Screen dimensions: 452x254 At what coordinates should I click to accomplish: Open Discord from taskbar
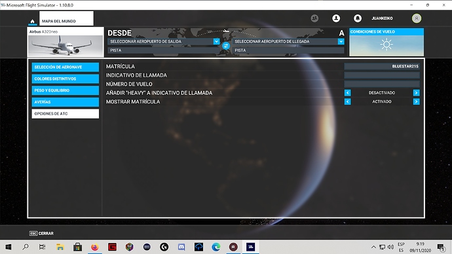tap(181, 247)
